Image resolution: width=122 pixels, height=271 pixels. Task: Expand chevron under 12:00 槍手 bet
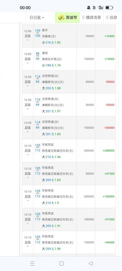click(x=28, y=40)
